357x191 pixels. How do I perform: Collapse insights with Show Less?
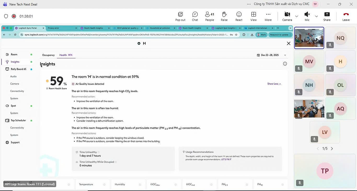(x=274, y=84)
